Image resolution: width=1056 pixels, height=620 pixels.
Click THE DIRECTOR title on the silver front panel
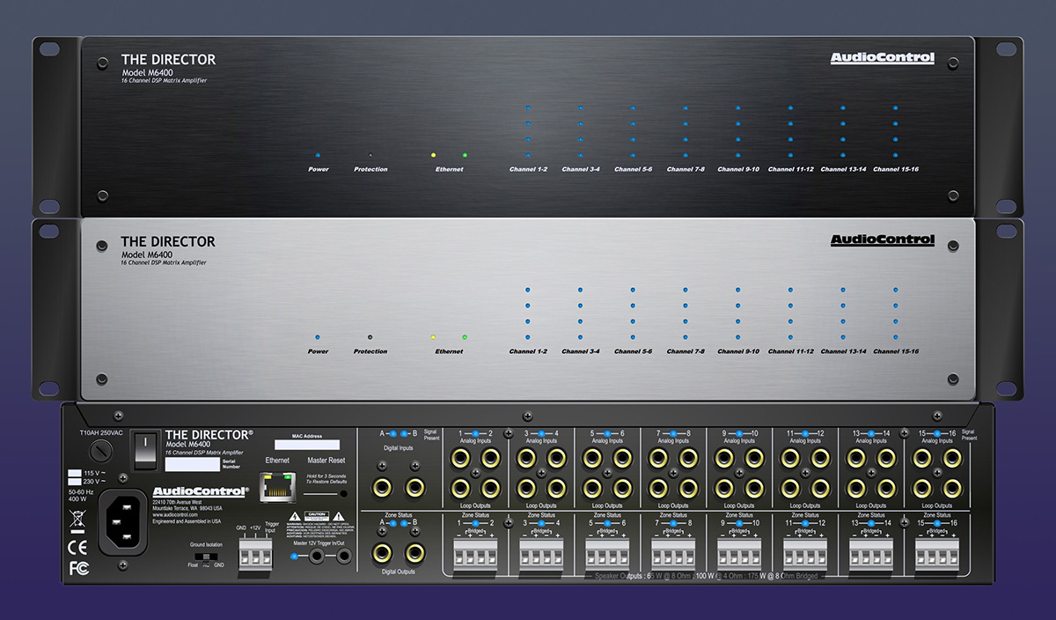tap(168, 241)
